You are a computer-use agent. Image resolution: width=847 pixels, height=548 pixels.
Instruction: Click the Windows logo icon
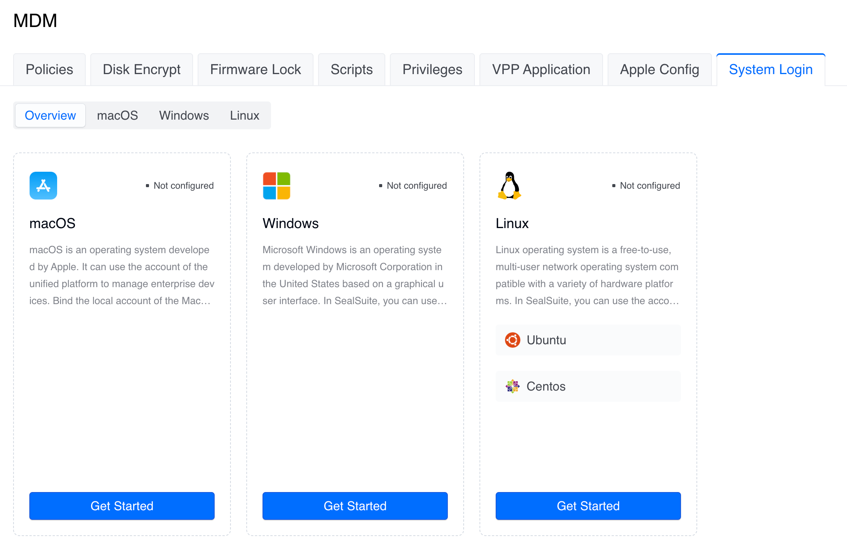click(x=276, y=186)
